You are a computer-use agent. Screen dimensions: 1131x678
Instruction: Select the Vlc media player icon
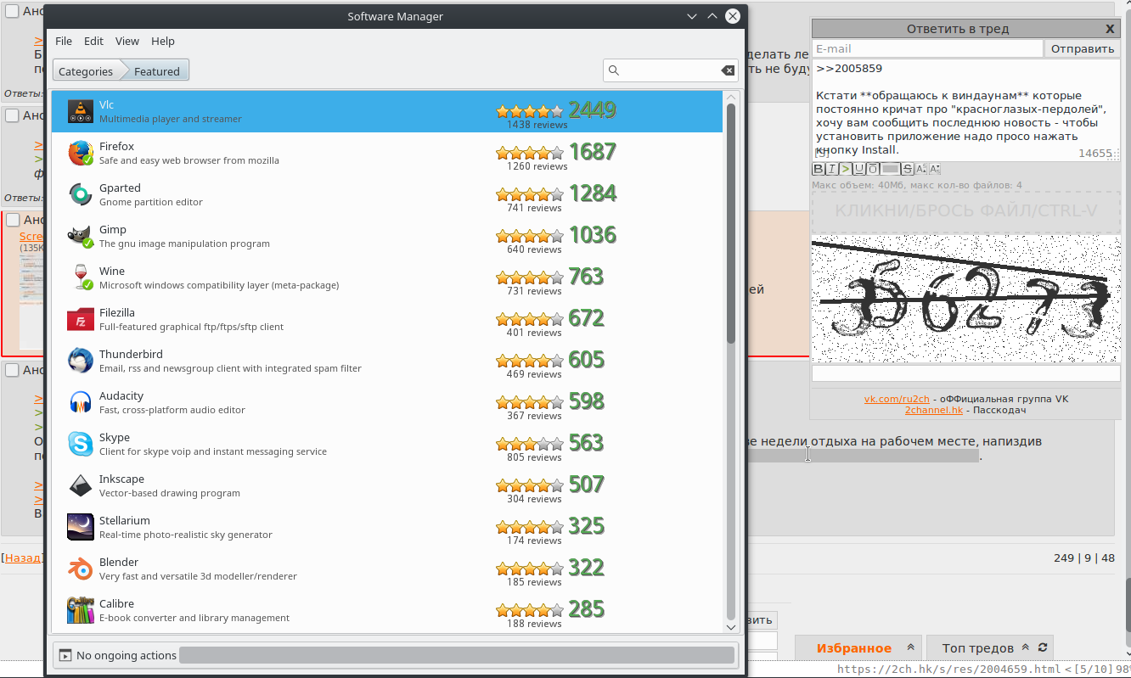click(81, 112)
